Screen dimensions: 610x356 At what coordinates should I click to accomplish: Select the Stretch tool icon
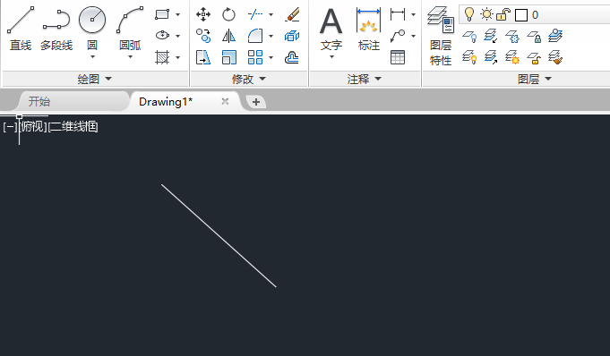click(x=203, y=57)
